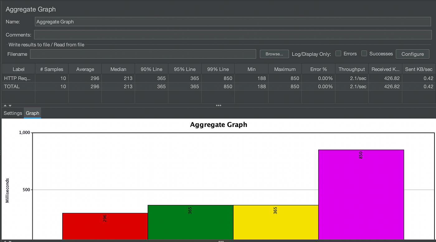
Task: Open the Configure dialog button
Action: 413,54
